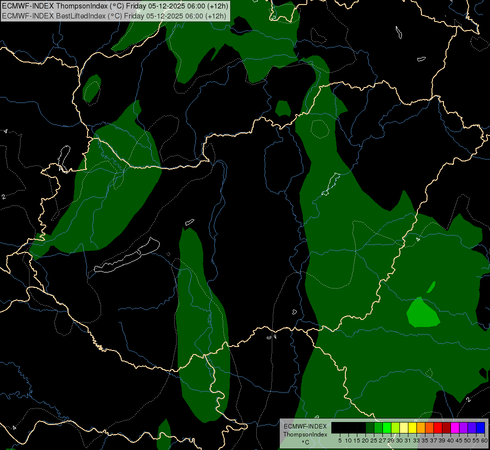The width and height of the screenshot is (490, 450).
Task: Click the legend scale value 55
Action: tap(476, 440)
